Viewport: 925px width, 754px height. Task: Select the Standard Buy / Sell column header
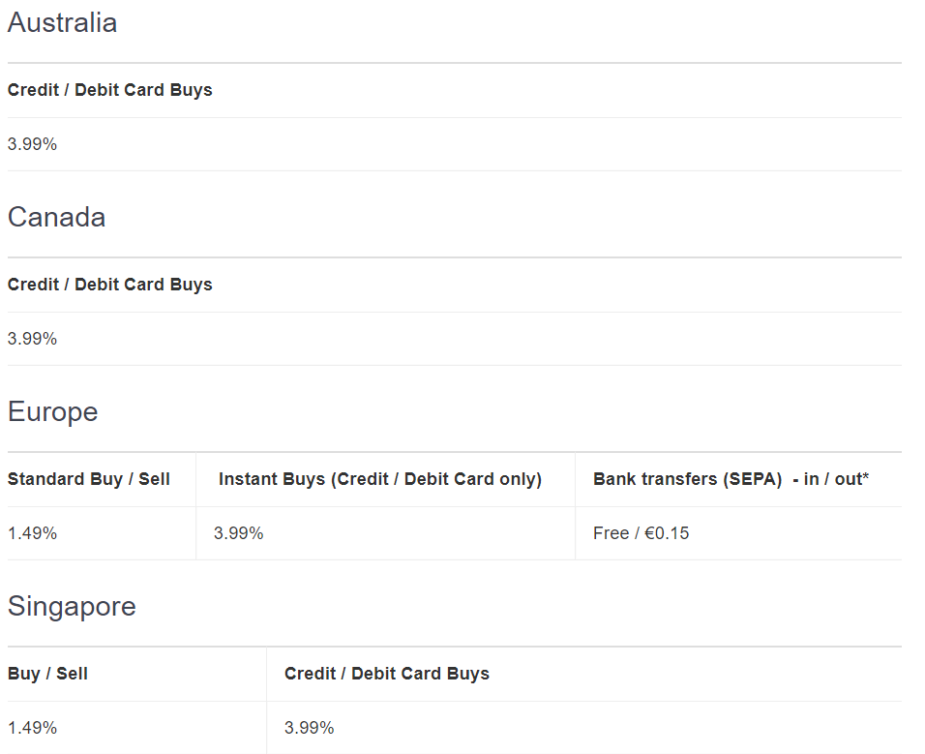(x=88, y=479)
